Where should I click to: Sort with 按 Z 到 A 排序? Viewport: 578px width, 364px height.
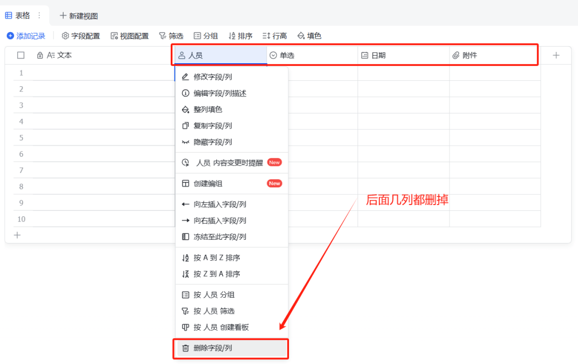point(232,274)
